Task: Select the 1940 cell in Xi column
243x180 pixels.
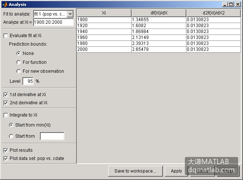Action: (104, 32)
